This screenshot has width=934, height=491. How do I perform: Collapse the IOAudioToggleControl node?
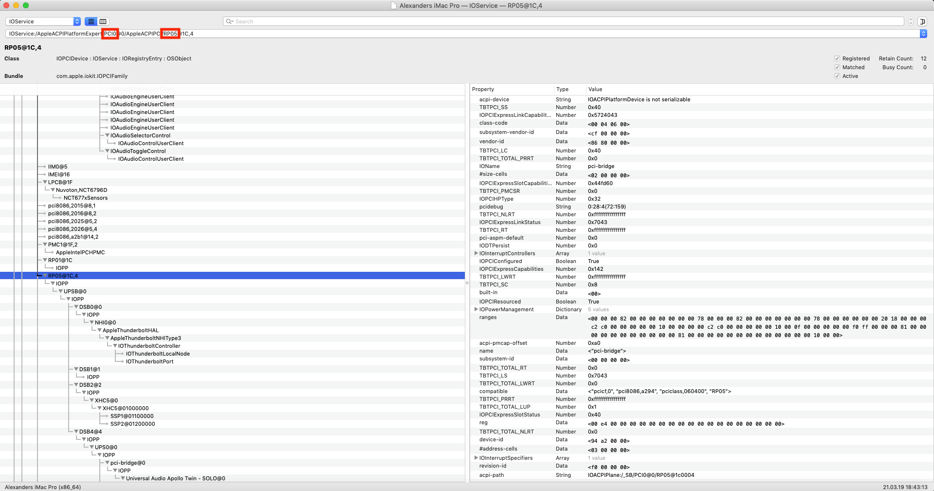click(108, 151)
